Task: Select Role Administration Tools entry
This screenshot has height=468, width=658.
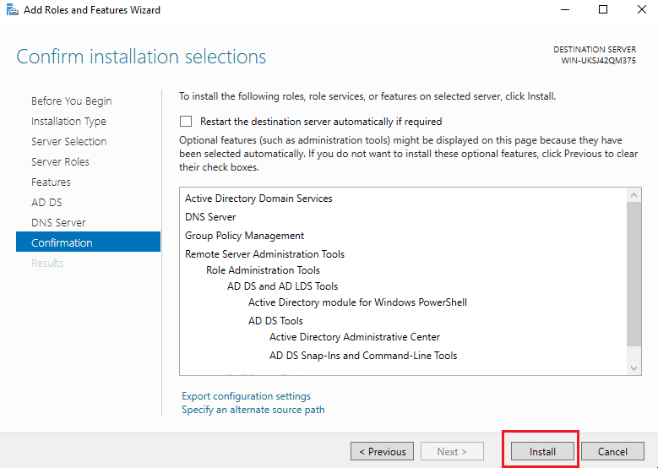Action: (263, 269)
